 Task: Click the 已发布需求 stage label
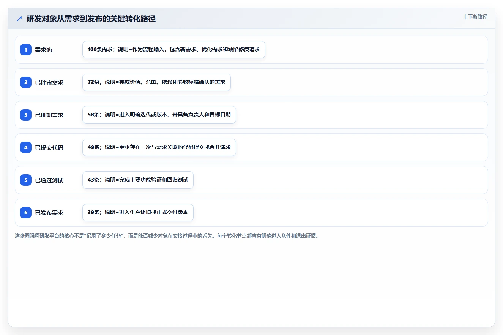tap(49, 213)
